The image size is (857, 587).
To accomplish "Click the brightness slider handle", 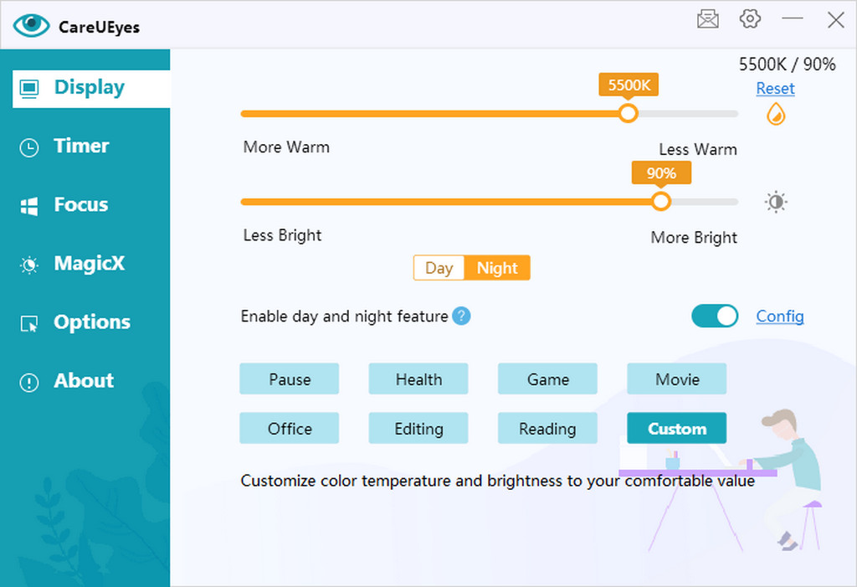I will click(661, 202).
